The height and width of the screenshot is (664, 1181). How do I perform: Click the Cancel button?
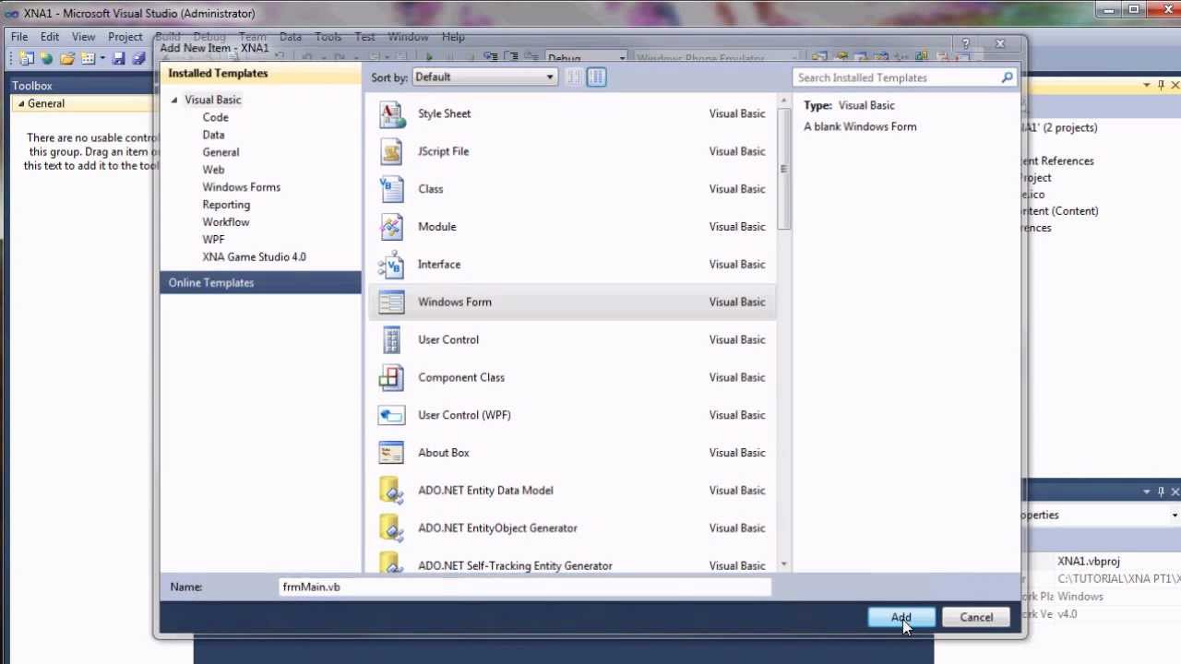click(976, 617)
